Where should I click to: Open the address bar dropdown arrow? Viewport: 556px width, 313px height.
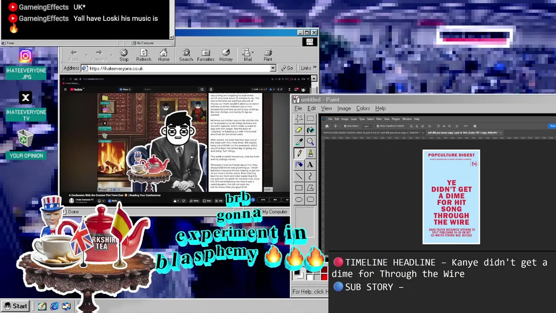pyautogui.click(x=273, y=68)
